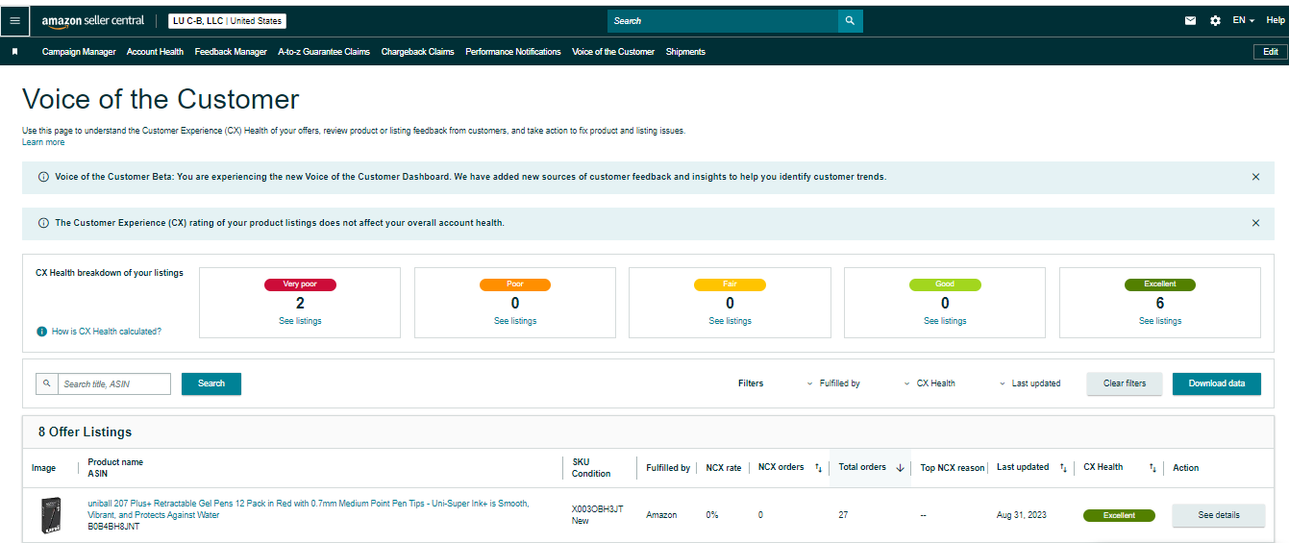See listings under Fair
This screenshot has height=543, width=1289.
tap(730, 321)
